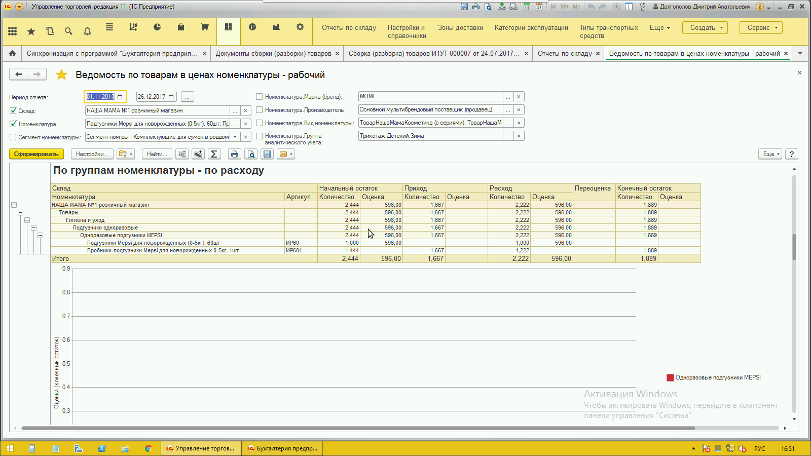Viewport: 811px width, 456px height.
Task: Open the administration gear section icon
Action: coord(300,27)
